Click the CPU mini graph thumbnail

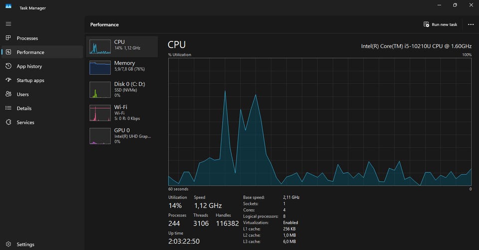100,47
